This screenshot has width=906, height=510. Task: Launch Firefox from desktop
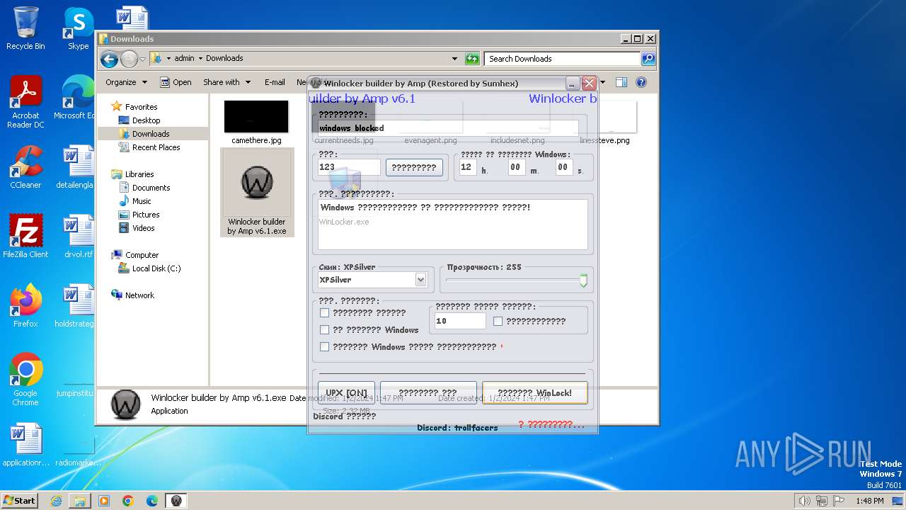pyautogui.click(x=25, y=306)
